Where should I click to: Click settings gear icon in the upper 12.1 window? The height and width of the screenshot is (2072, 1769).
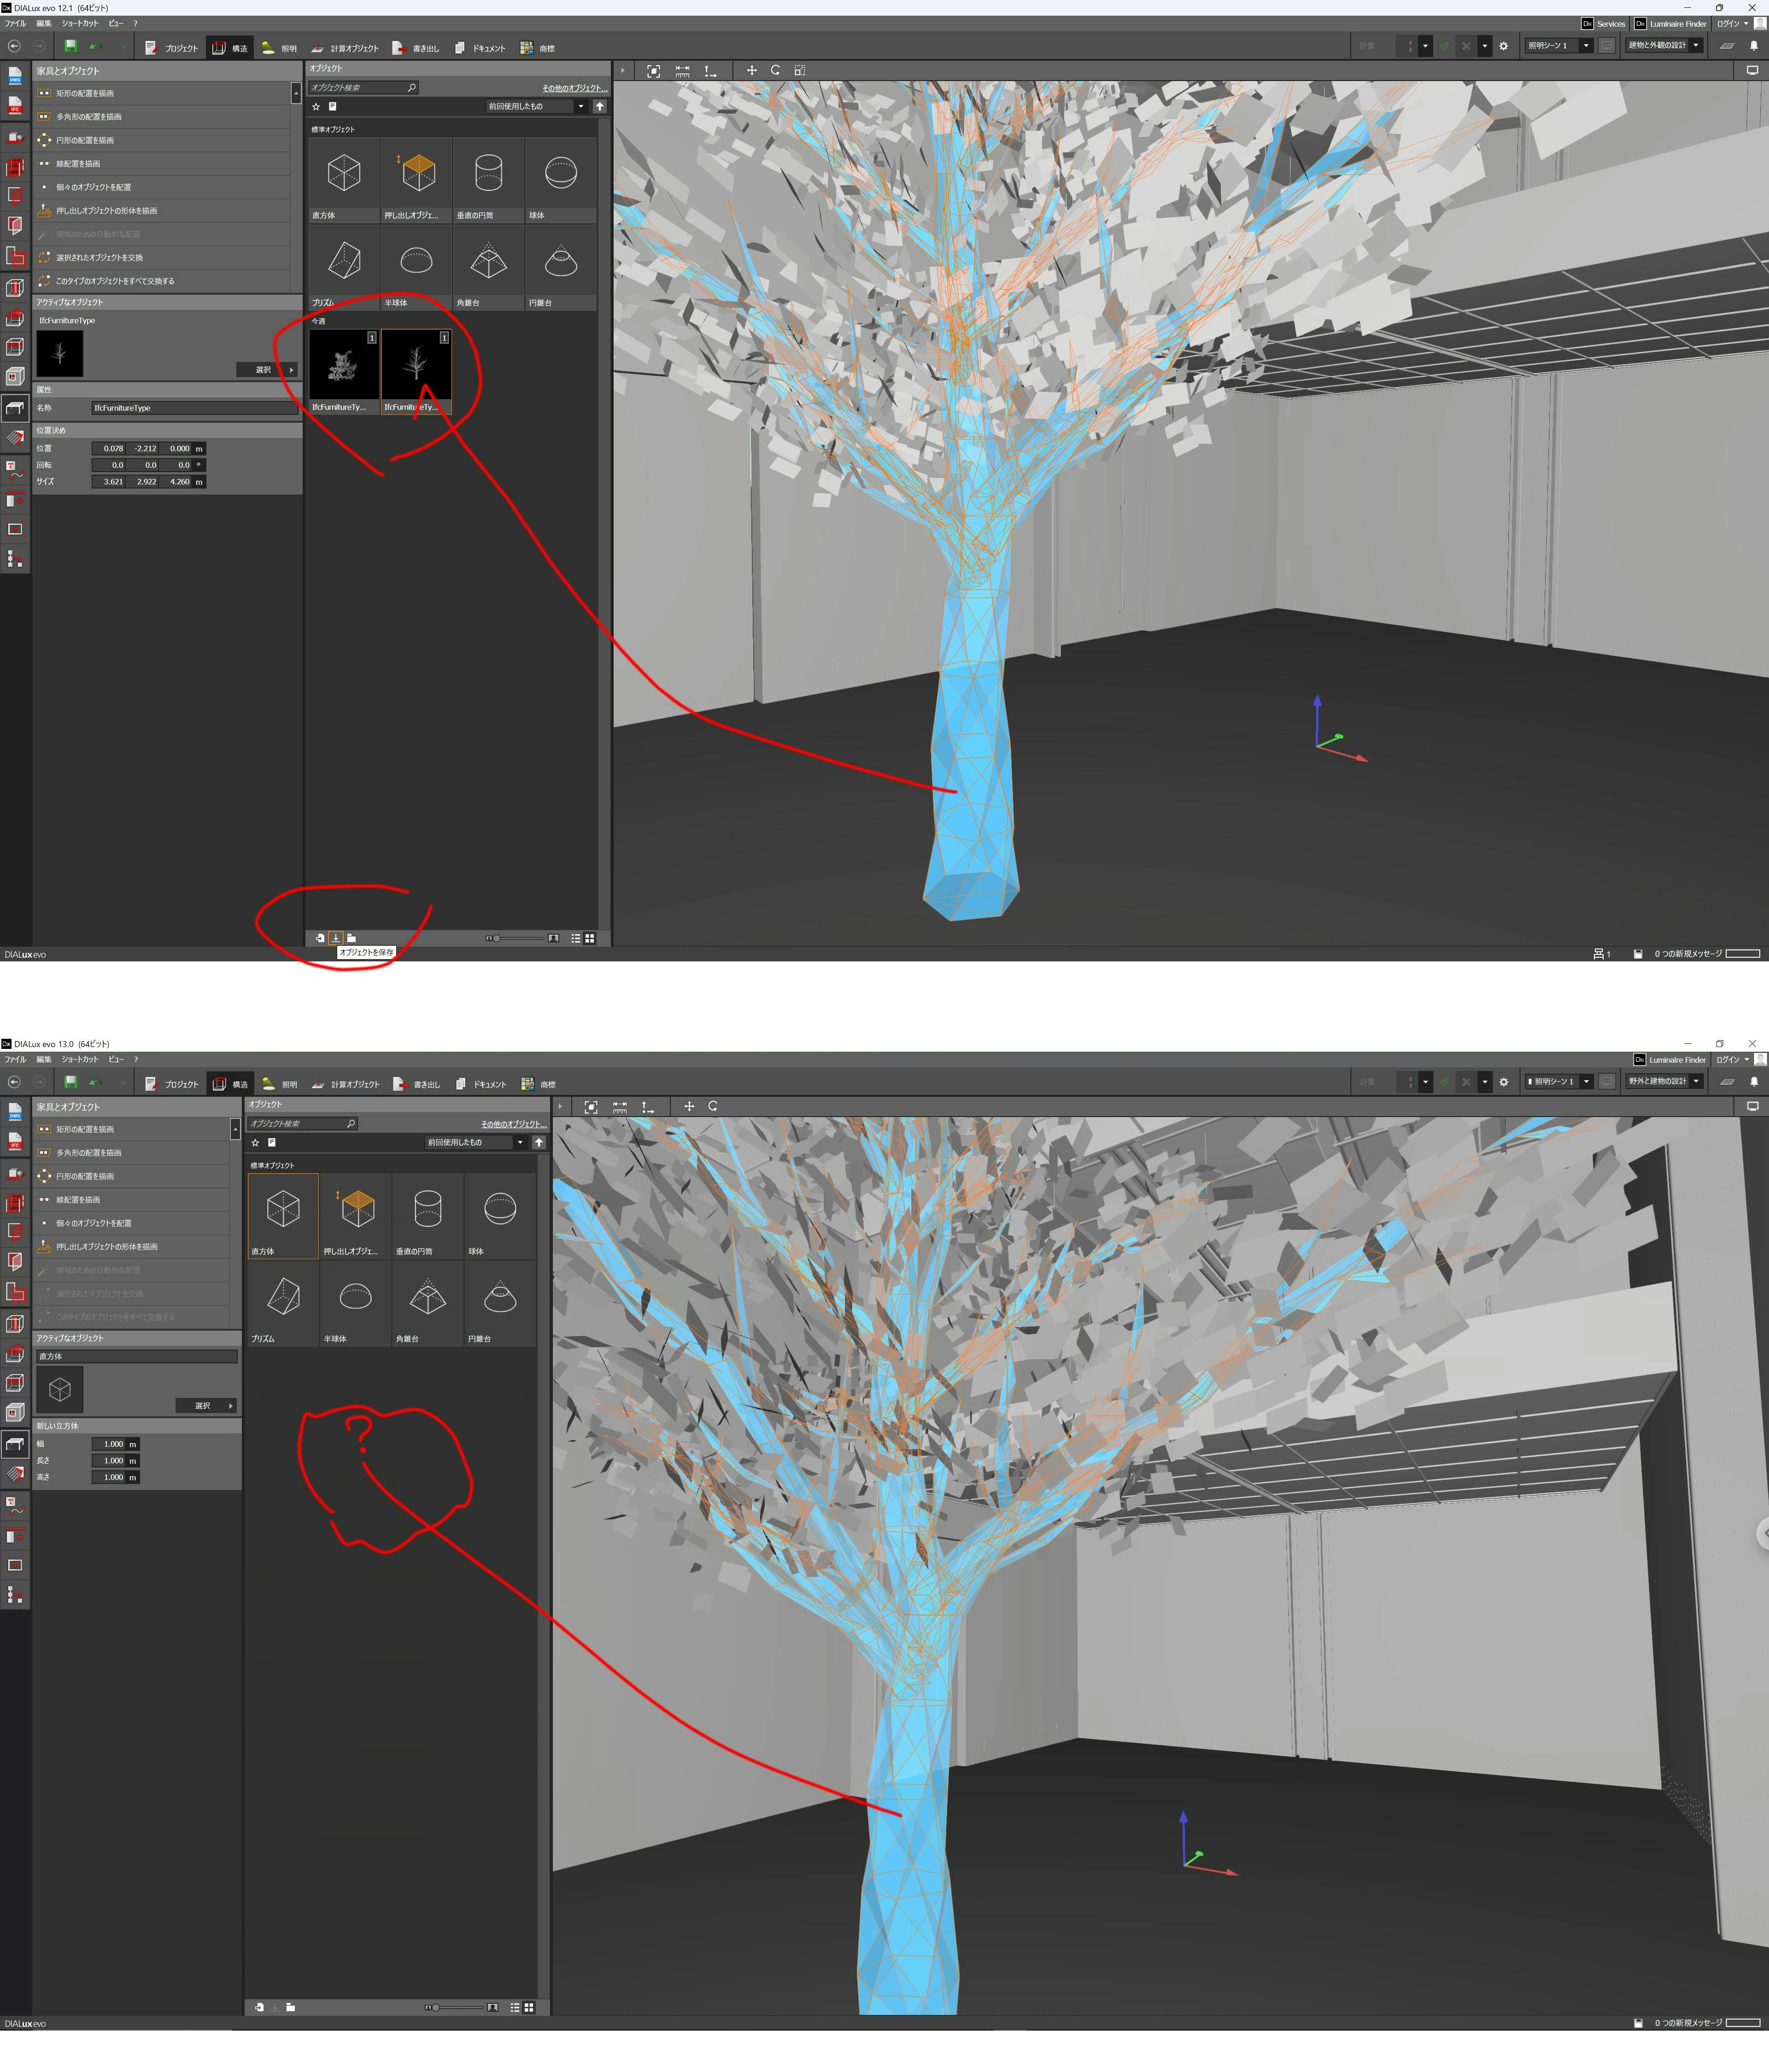(1503, 46)
